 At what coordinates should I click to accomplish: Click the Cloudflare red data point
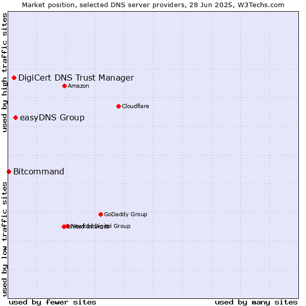[118, 107]
